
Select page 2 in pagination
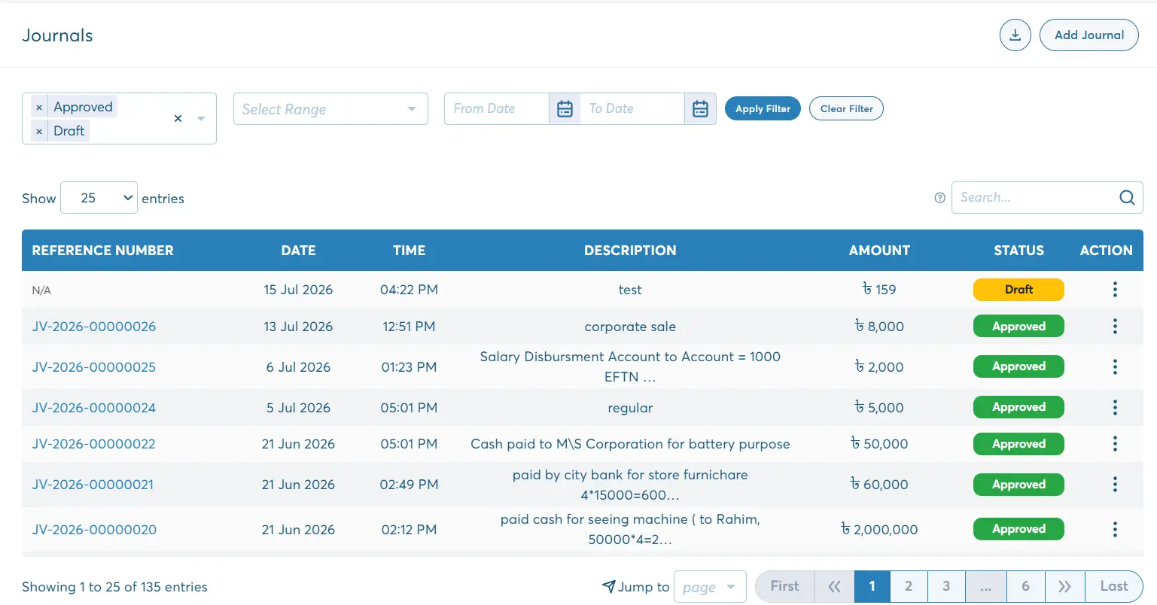click(x=909, y=586)
